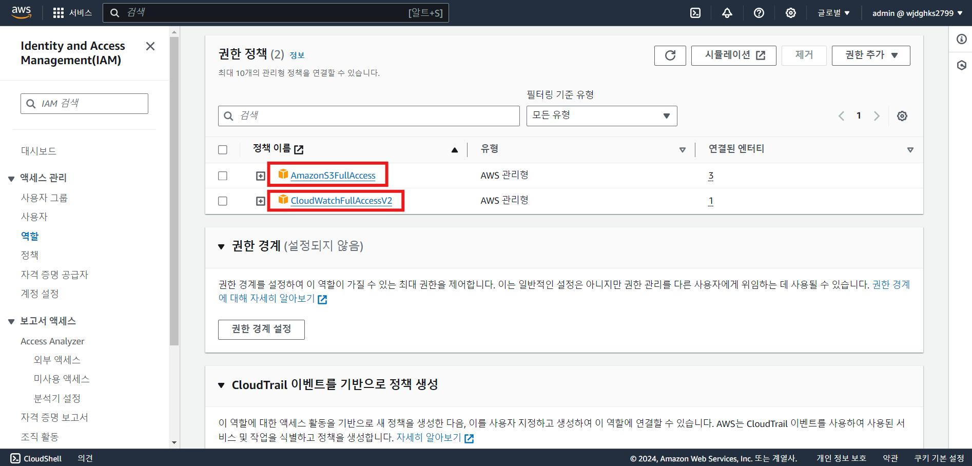This screenshot has width=972, height=466.
Task: Open the 자세히 알아보기 CloudTrail link
Action: pos(435,438)
